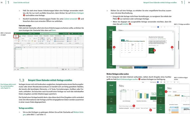Click the Format Painter brush icon

tap(18, 41)
